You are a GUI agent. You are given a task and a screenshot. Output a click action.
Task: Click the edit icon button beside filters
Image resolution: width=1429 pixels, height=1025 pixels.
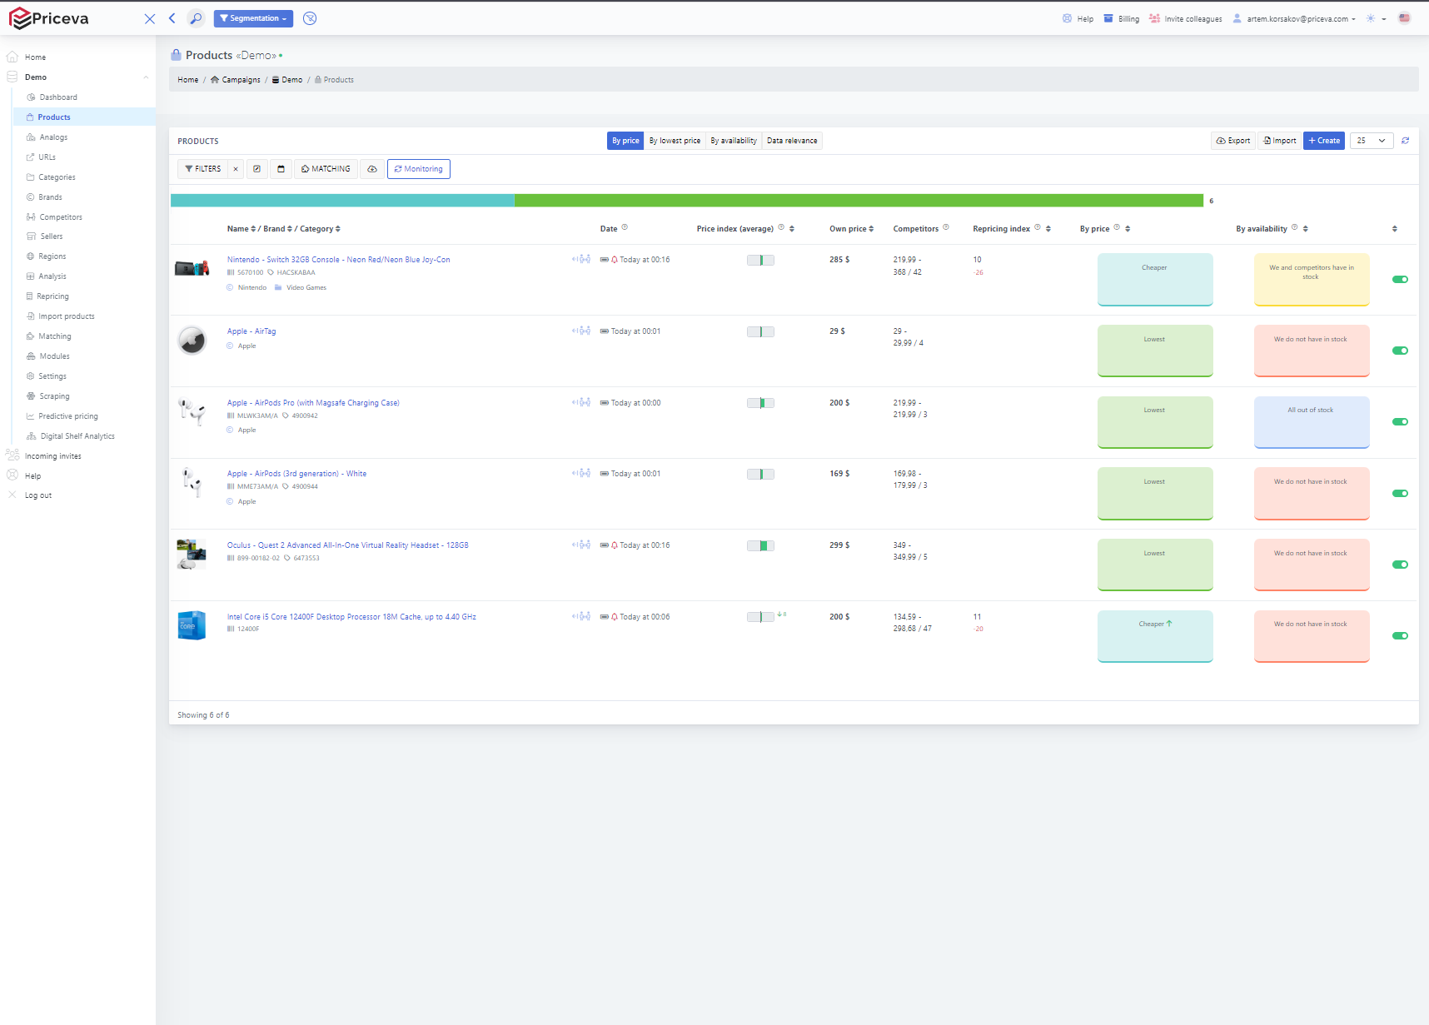[x=257, y=169]
